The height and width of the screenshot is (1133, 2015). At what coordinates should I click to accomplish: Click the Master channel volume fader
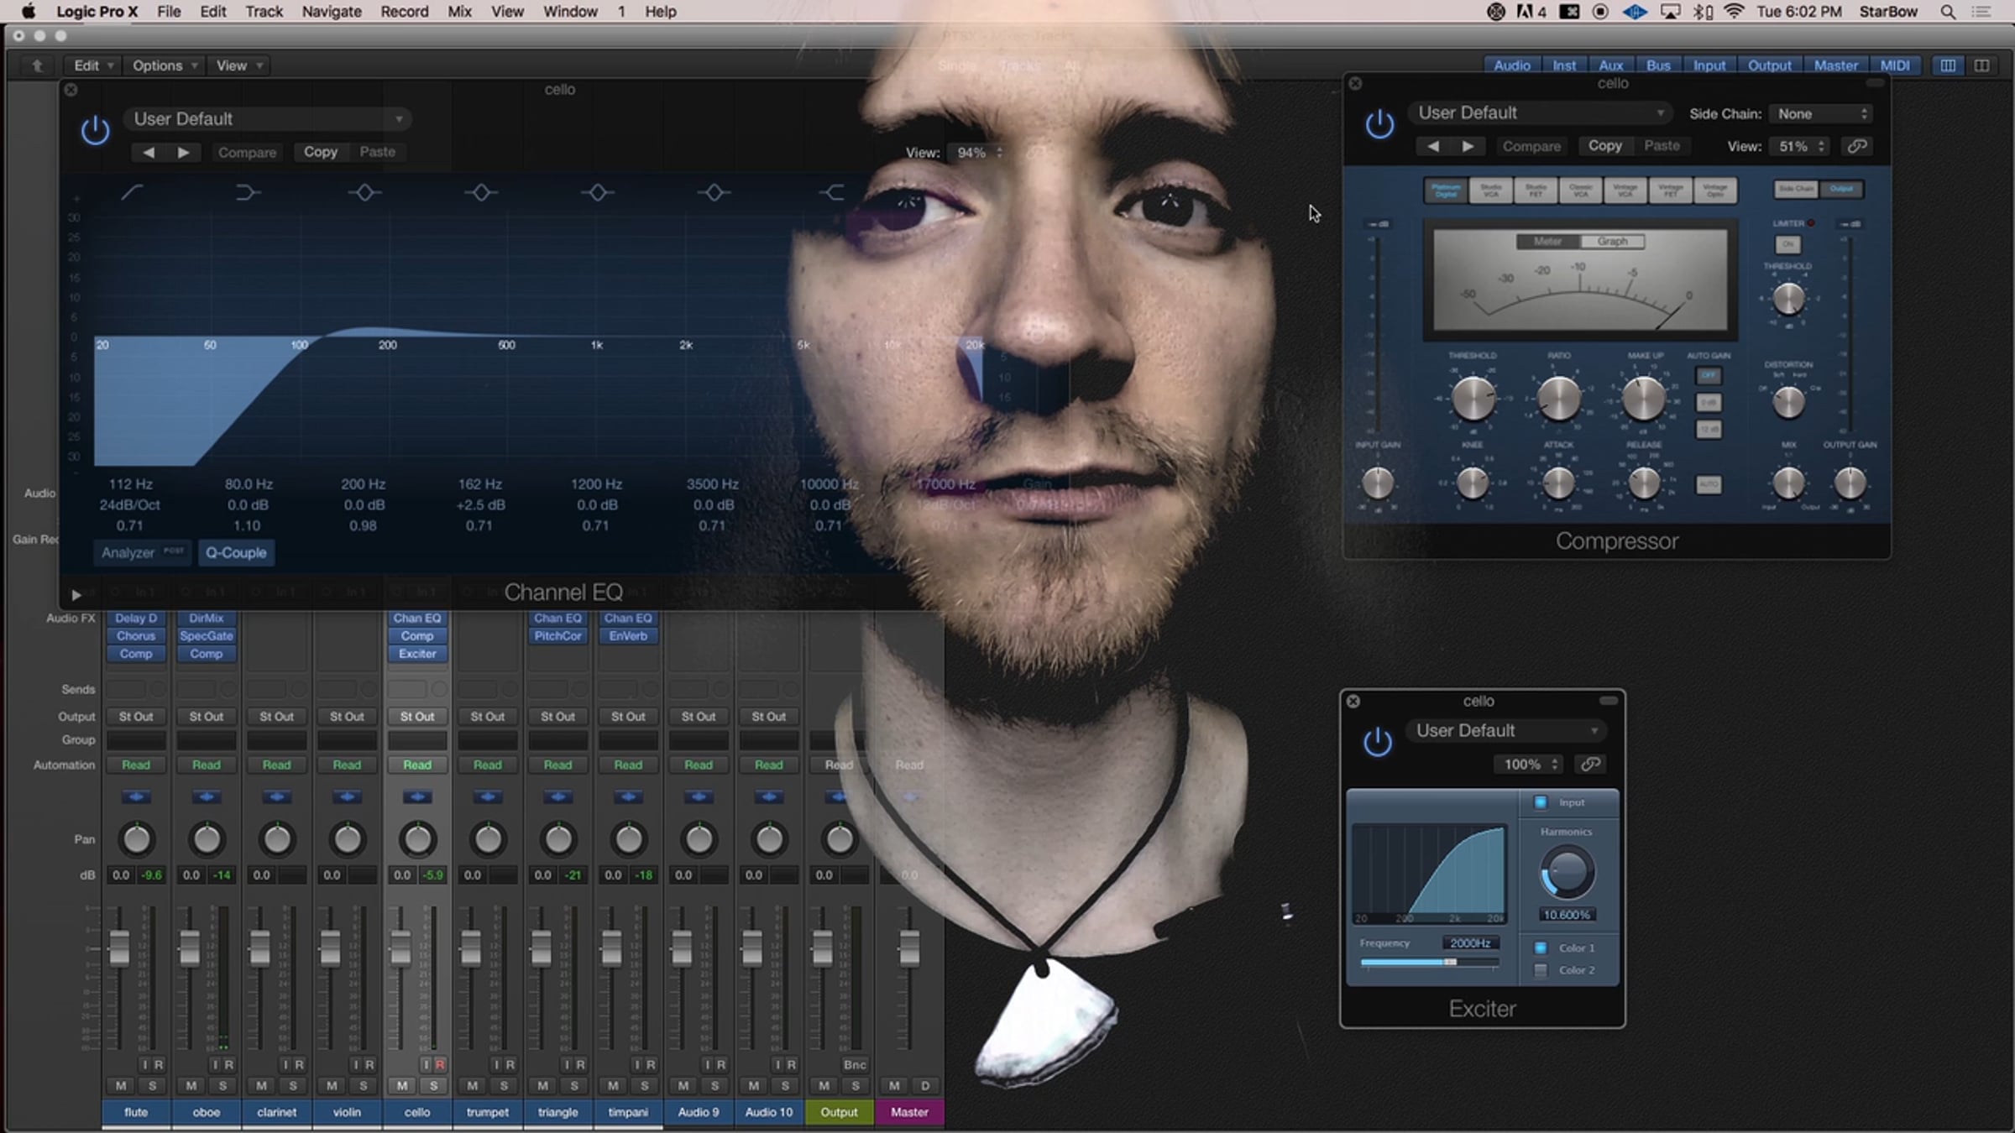click(x=908, y=947)
